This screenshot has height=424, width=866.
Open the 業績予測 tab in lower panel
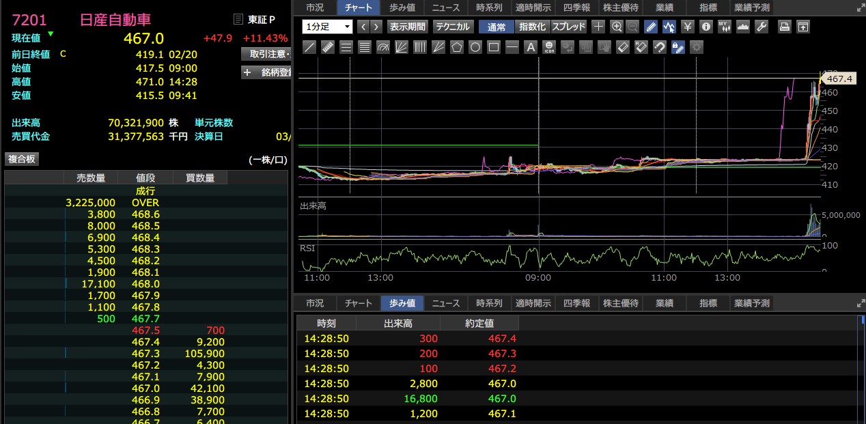click(752, 303)
